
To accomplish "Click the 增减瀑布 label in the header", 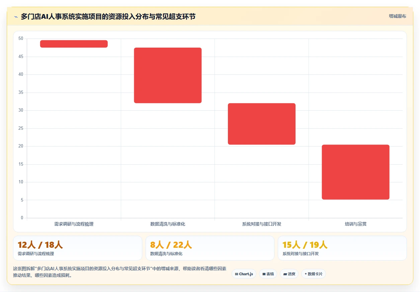I will click(397, 16).
